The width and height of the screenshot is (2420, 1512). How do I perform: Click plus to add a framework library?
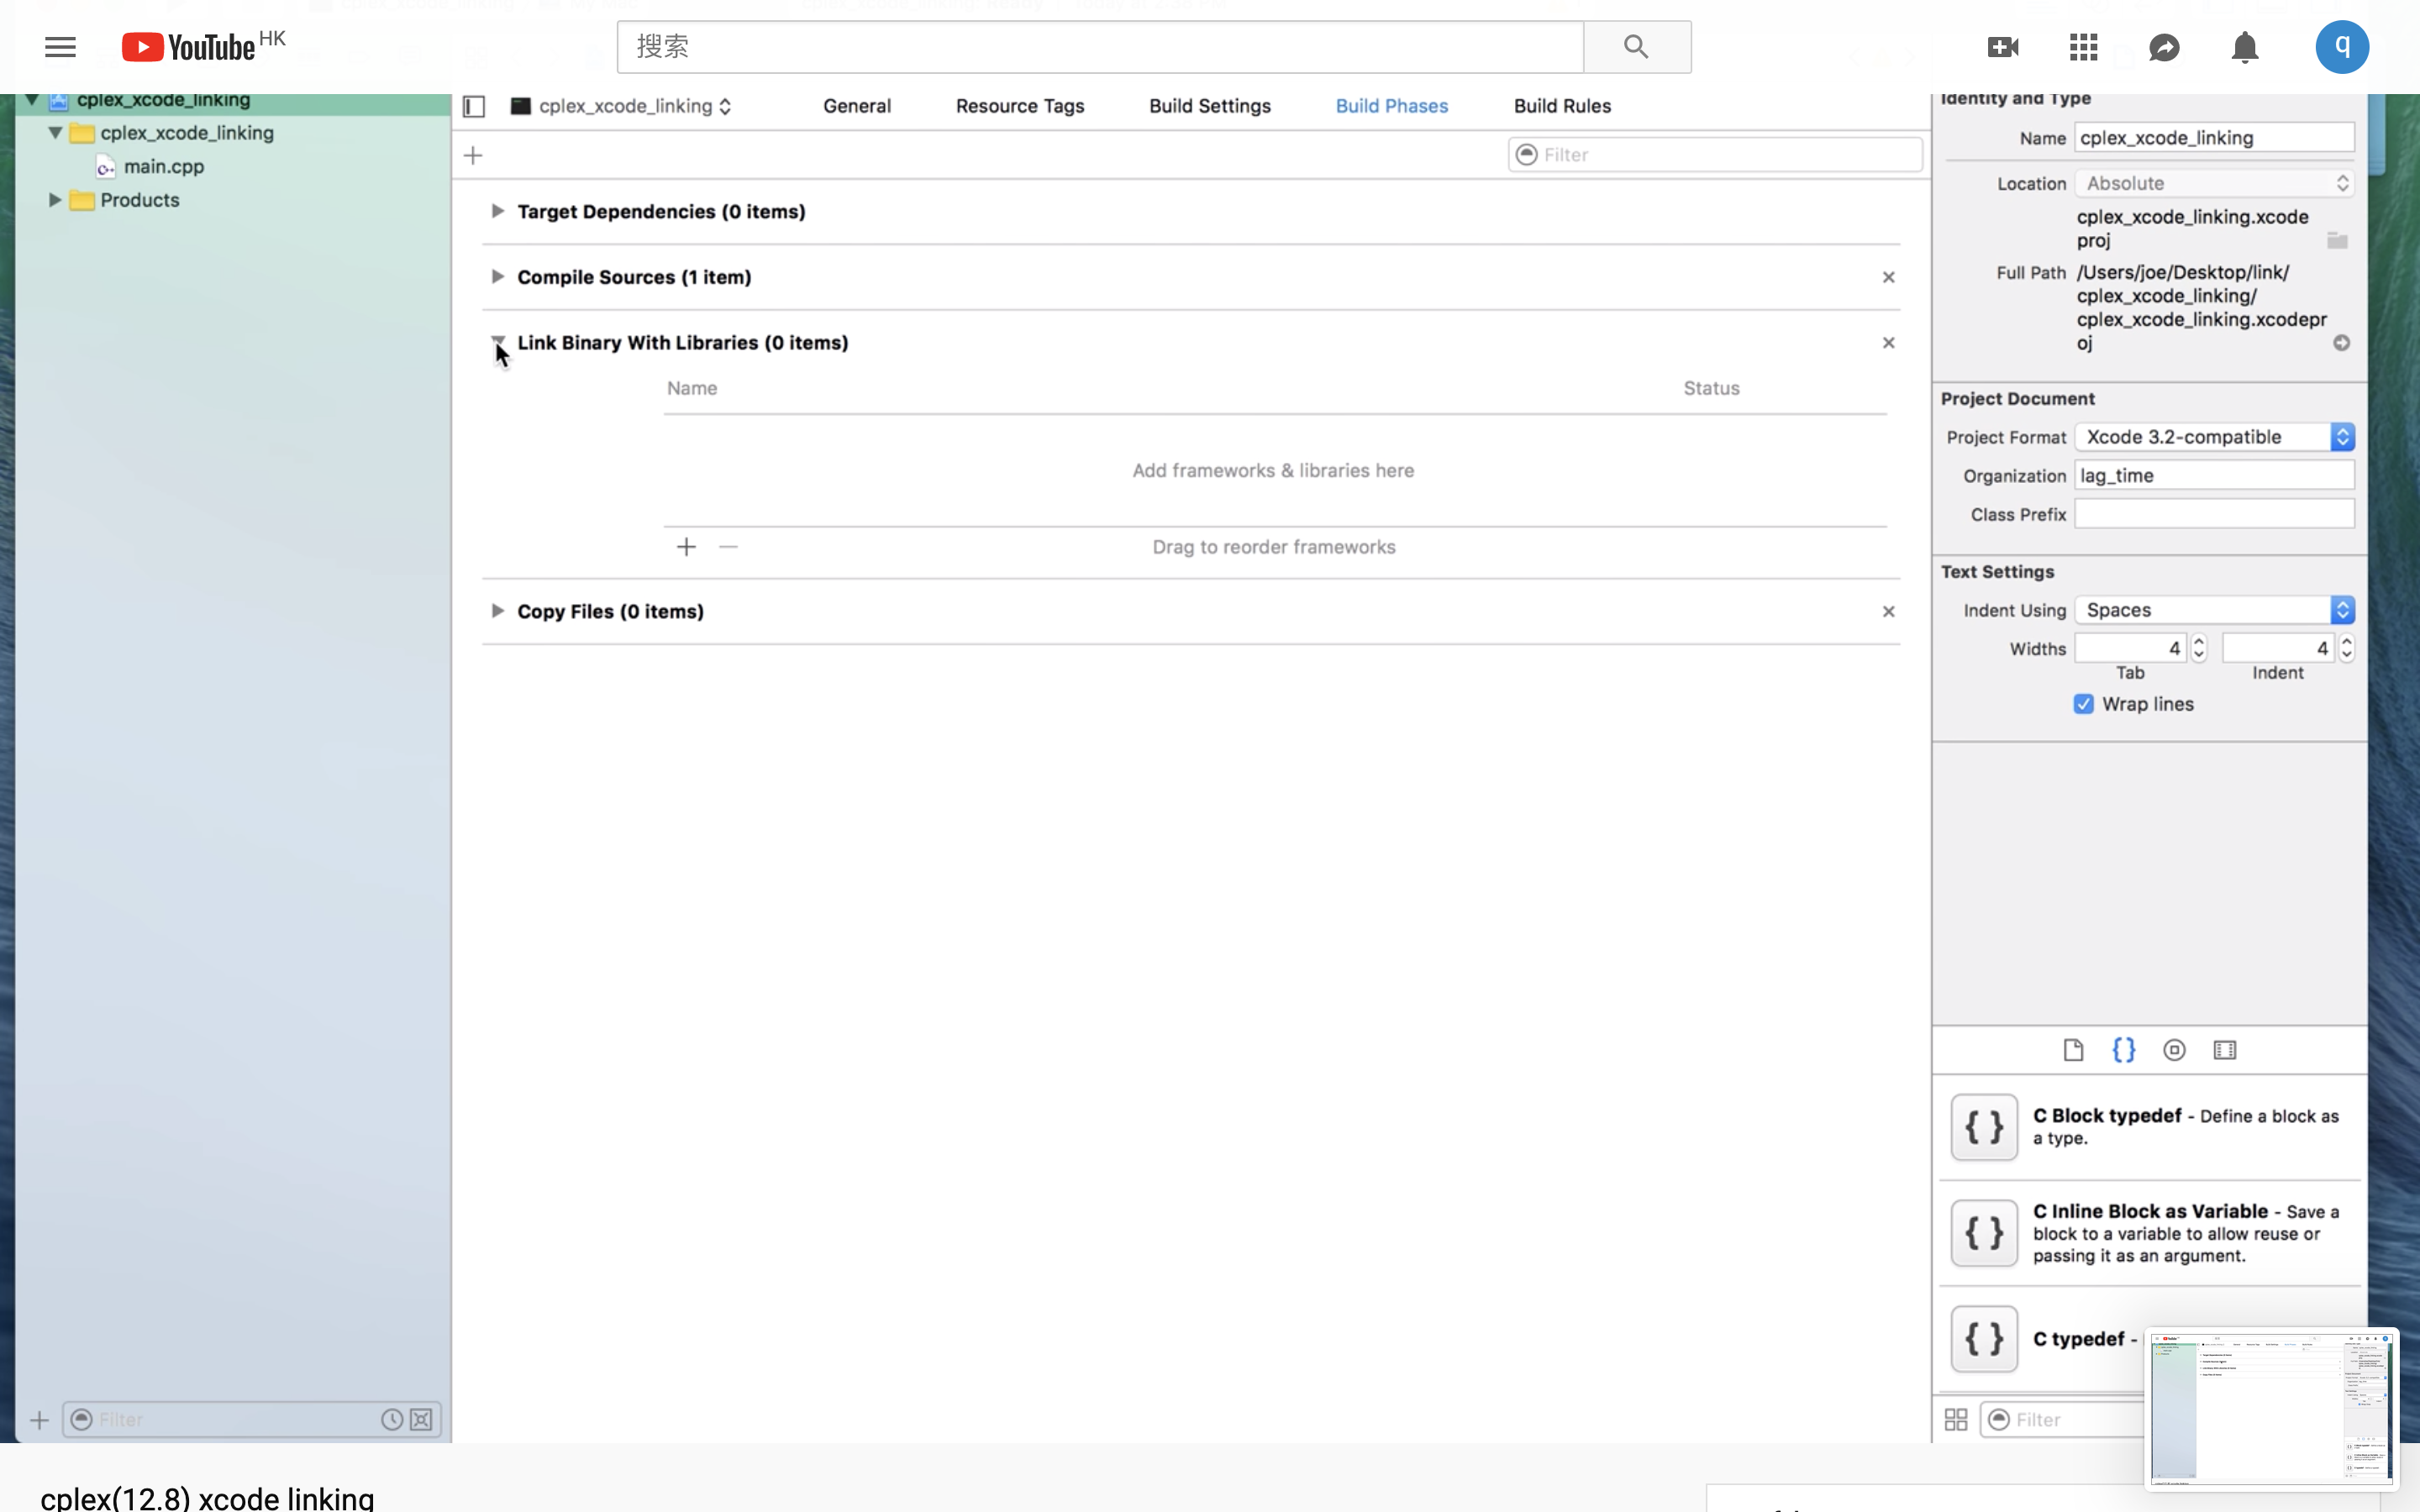[x=686, y=547]
